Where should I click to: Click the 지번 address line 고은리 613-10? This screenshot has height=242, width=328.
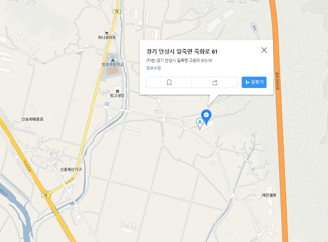pyautogui.click(x=179, y=61)
